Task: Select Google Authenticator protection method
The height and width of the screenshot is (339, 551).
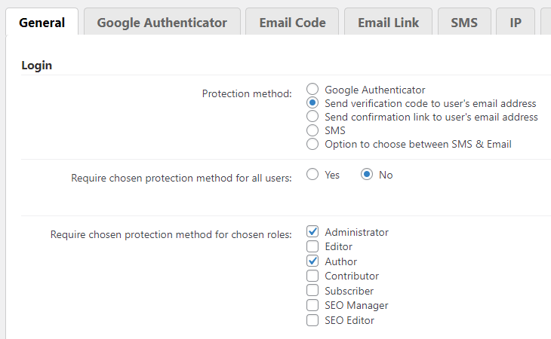Action: pyautogui.click(x=312, y=90)
